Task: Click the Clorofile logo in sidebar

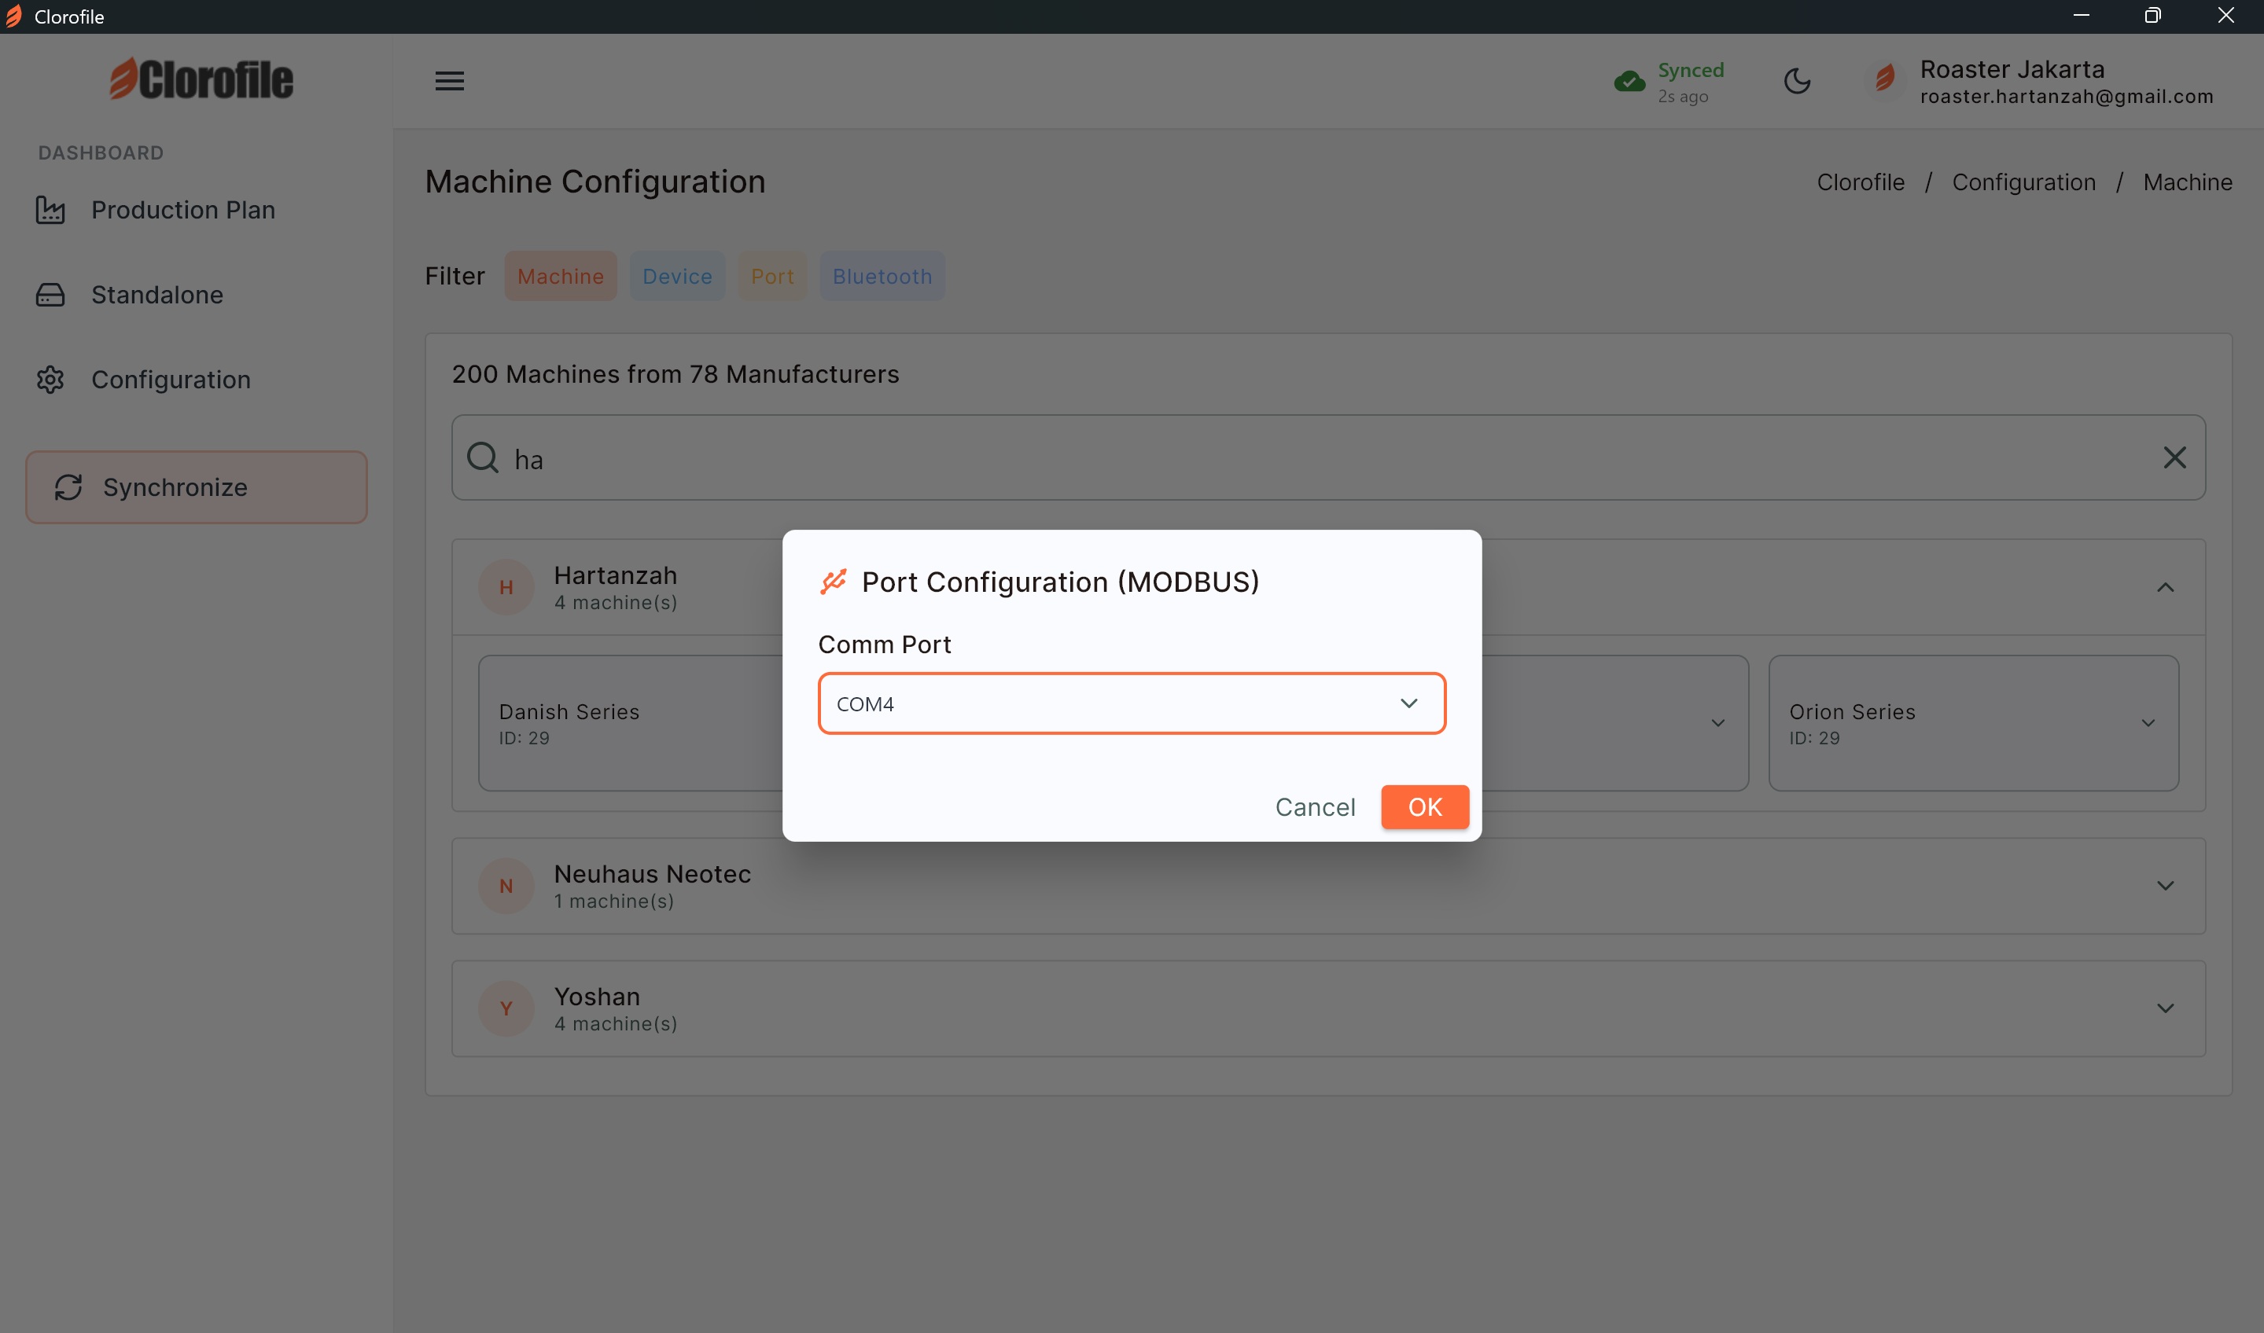Action: point(201,79)
